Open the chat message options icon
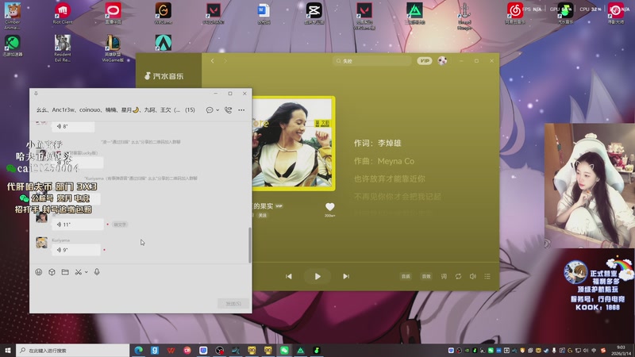 (x=210, y=110)
